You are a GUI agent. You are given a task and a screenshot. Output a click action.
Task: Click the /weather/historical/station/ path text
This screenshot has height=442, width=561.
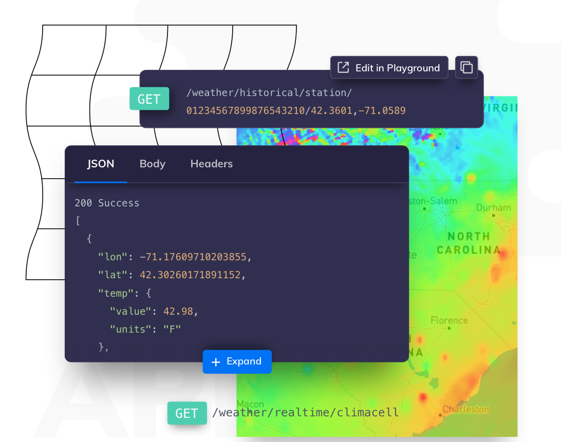(269, 92)
